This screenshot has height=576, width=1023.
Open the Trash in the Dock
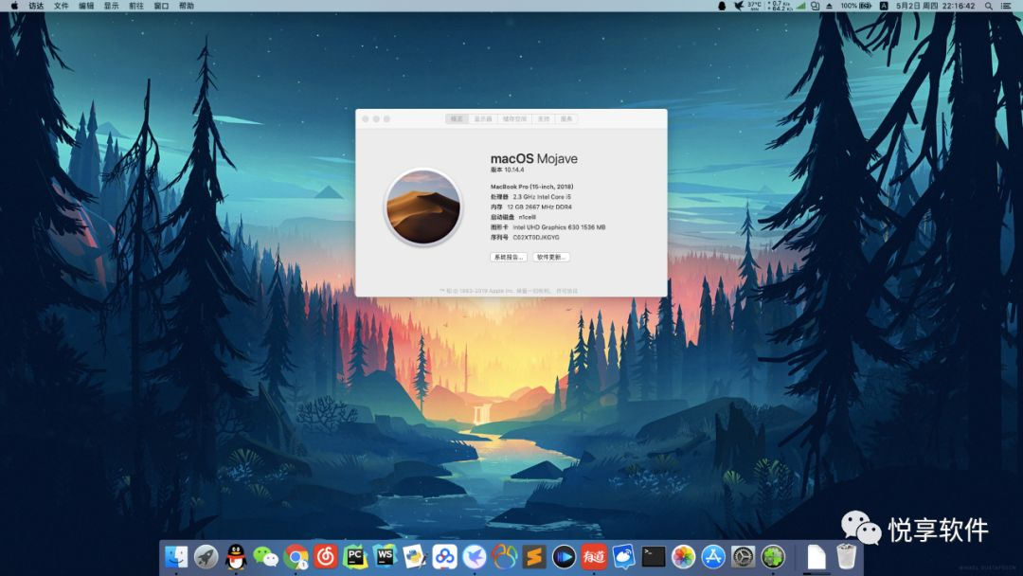[846, 556]
